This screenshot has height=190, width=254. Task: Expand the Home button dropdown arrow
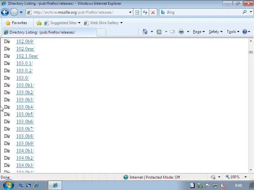(x=152, y=32)
